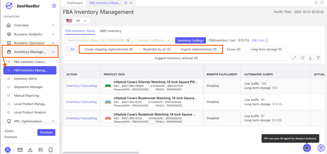Close the FBA Inventory Management tab
Screen dimensions: 327x154
coord(131,3)
